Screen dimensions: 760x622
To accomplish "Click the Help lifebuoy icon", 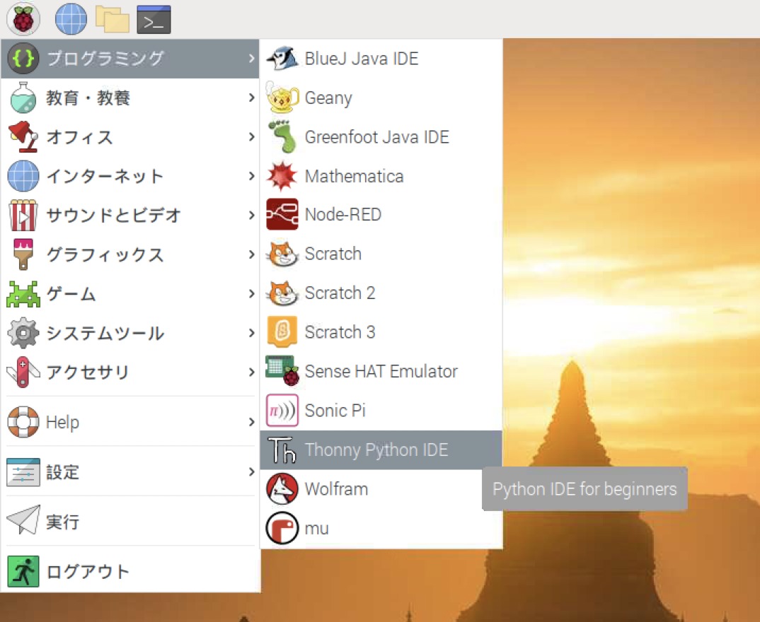I will click(x=23, y=422).
